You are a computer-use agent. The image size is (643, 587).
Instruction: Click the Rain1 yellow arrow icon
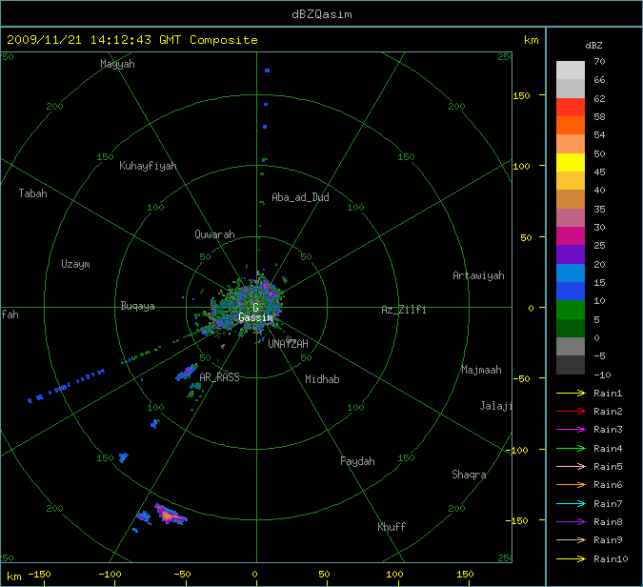pyautogui.click(x=571, y=393)
